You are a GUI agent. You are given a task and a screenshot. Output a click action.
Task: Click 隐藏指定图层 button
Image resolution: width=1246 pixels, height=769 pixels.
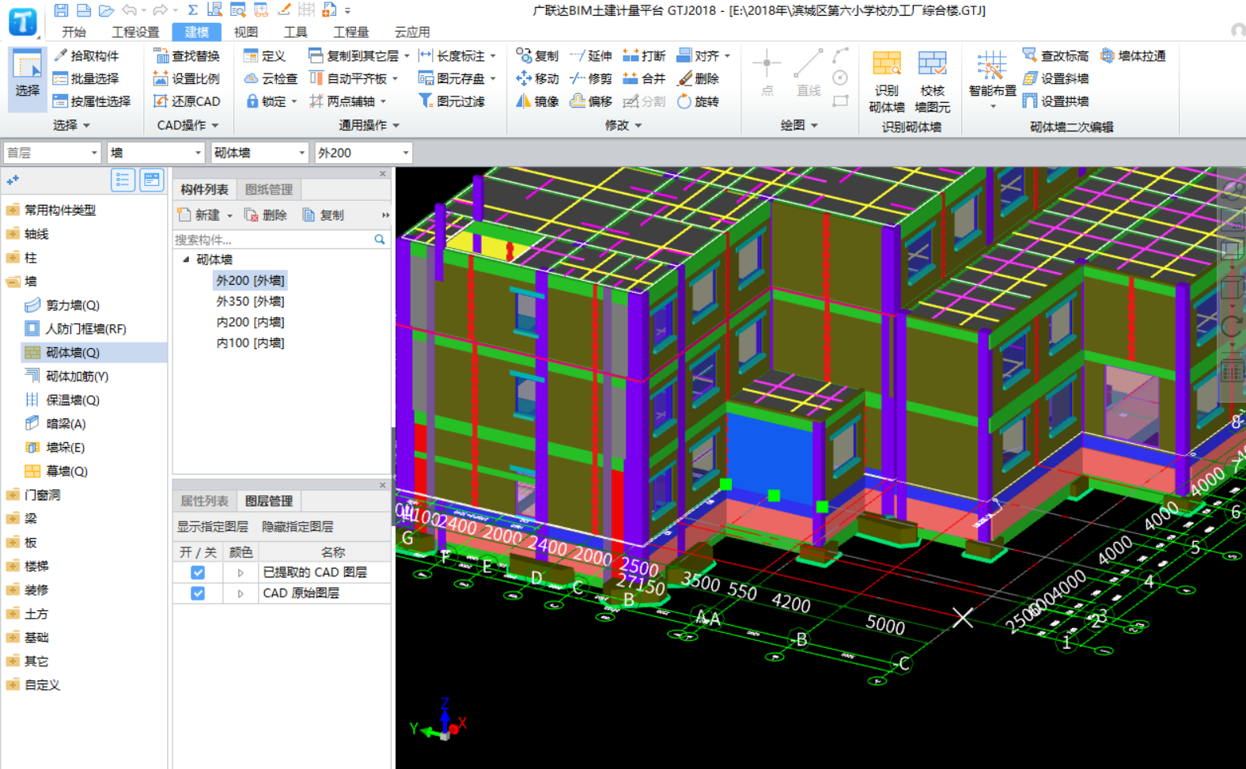point(297,526)
